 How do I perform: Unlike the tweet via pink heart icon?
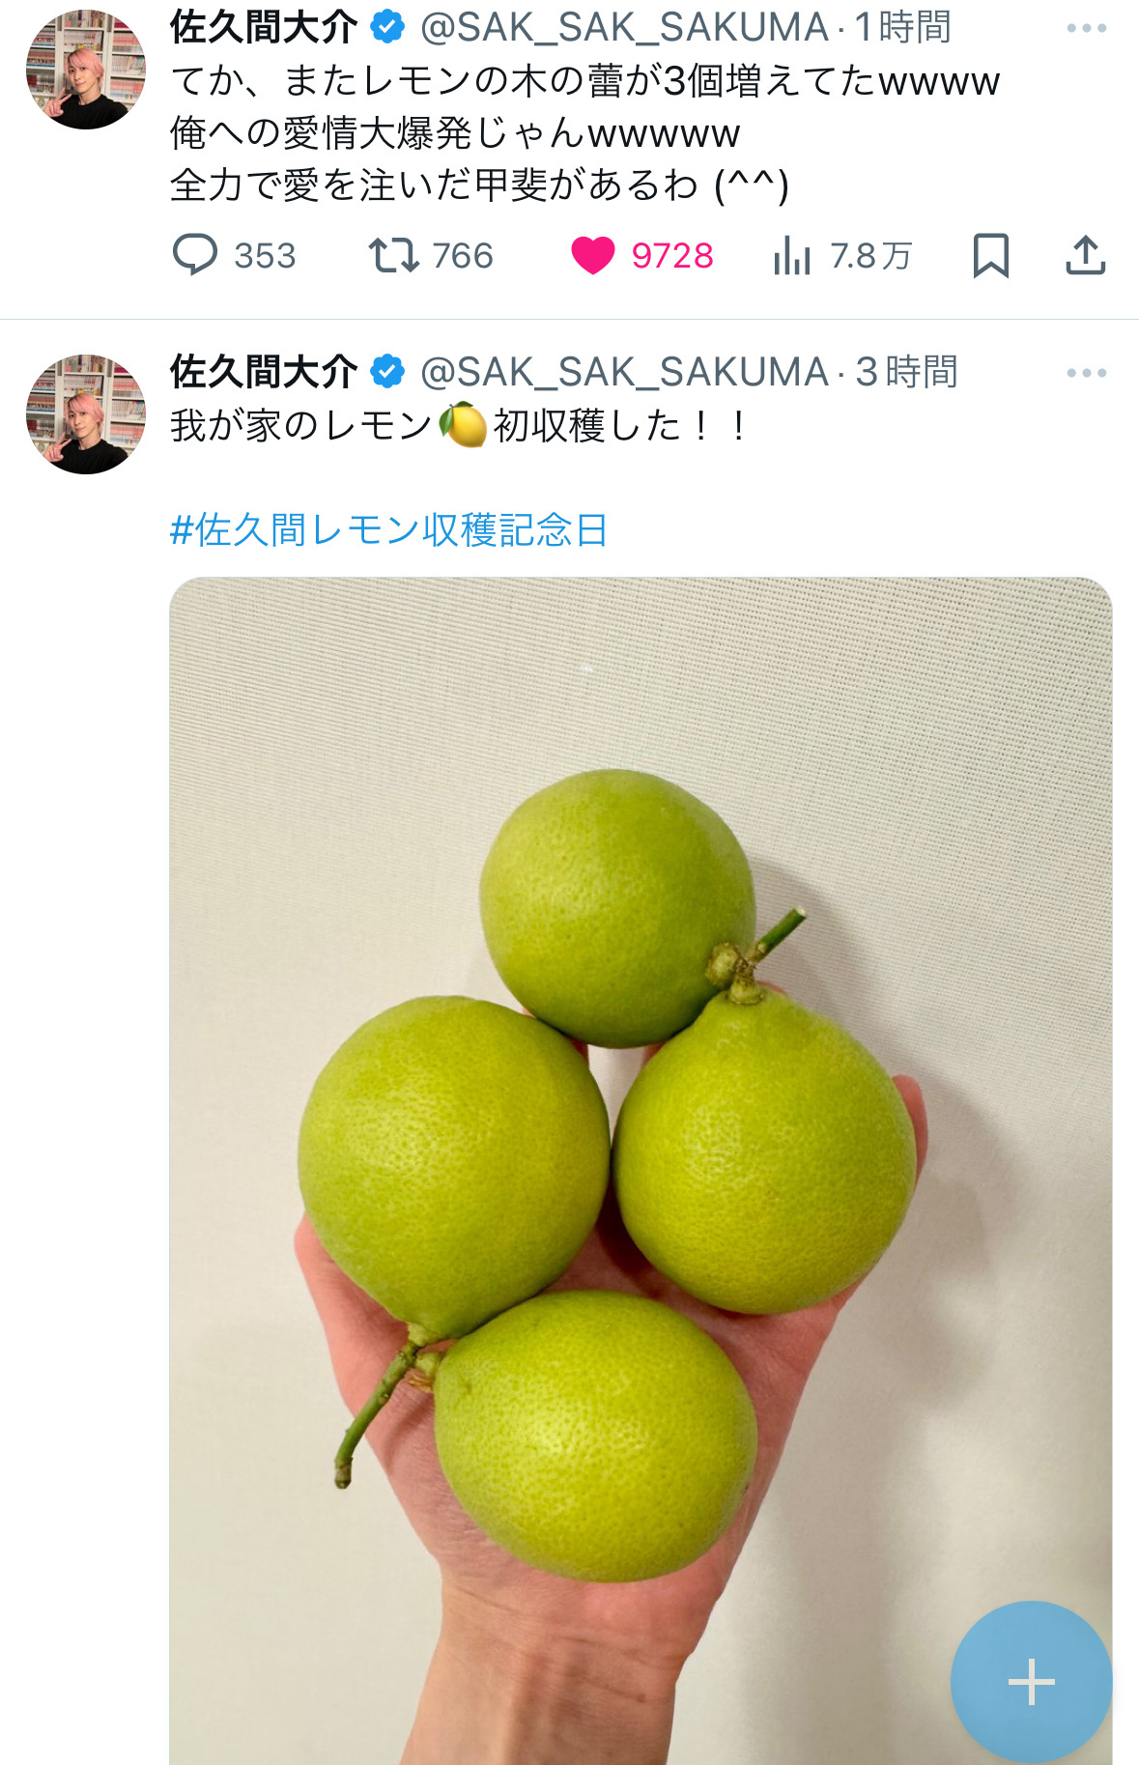593,256
